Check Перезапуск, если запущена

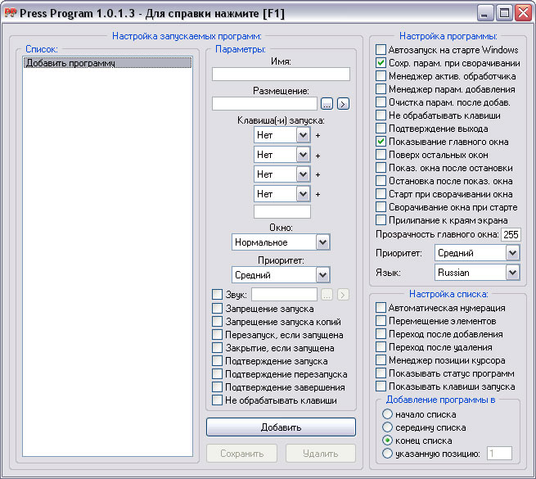[x=217, y=335]
